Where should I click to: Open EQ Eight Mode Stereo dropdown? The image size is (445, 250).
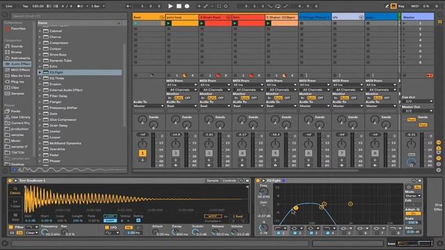(x=413, y=196)
